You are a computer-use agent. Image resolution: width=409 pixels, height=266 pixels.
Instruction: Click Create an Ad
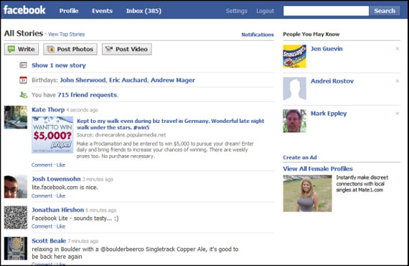(x=300, y=157)
